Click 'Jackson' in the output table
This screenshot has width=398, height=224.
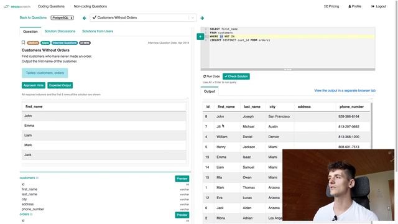[x=249, y=147]
